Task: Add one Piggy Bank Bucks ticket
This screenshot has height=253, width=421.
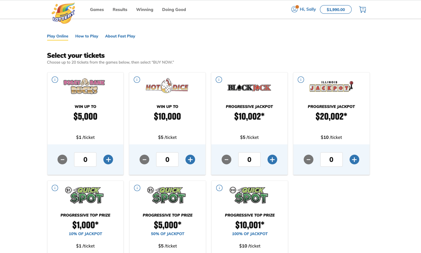Action: [x=108, y=159]
